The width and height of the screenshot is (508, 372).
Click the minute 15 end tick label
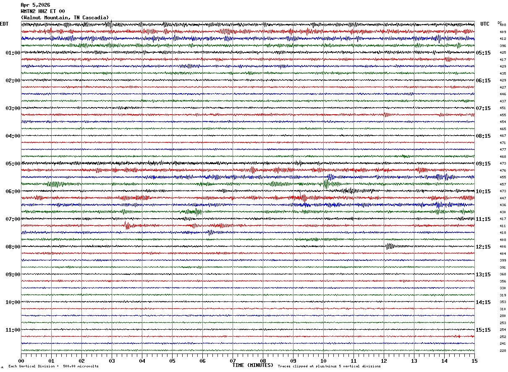(x=474, y=361)
